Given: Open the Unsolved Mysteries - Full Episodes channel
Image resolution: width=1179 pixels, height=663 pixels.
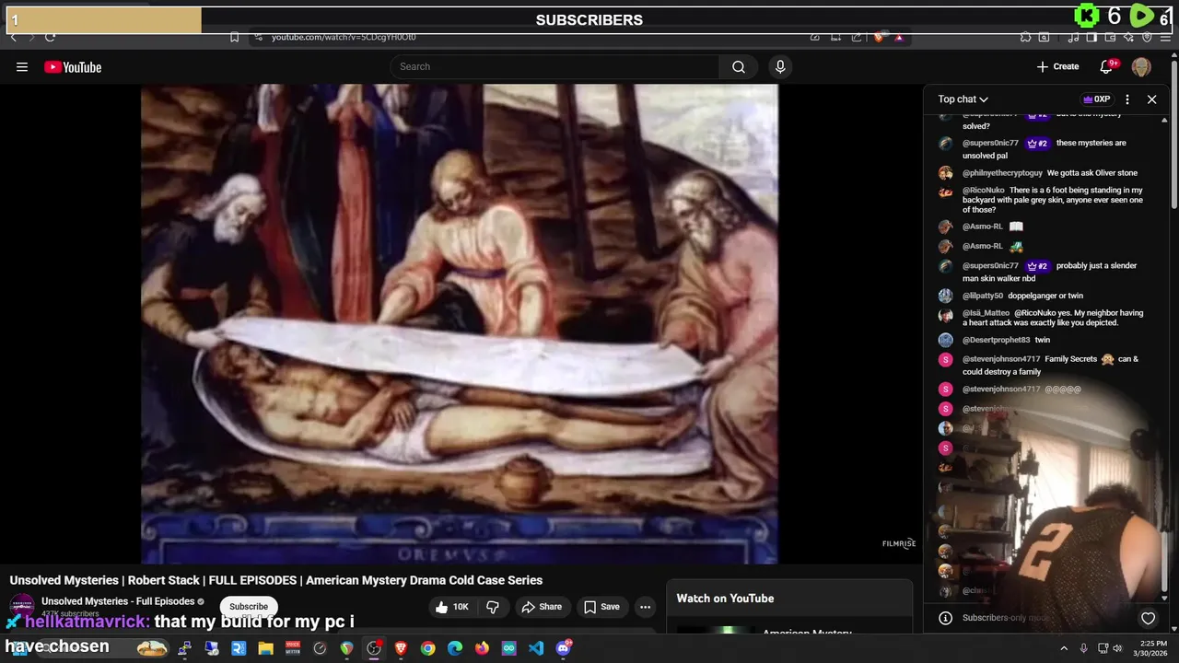Looking at the screenshot, I should [118, 601].
